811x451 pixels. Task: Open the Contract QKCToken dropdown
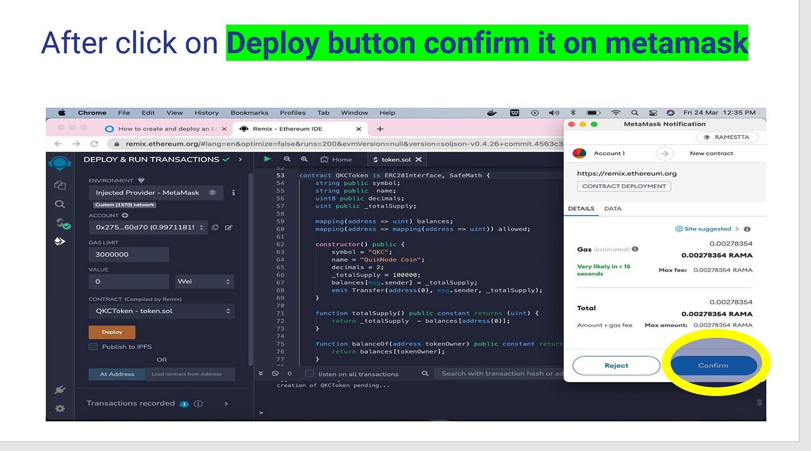tap(162, 311)
